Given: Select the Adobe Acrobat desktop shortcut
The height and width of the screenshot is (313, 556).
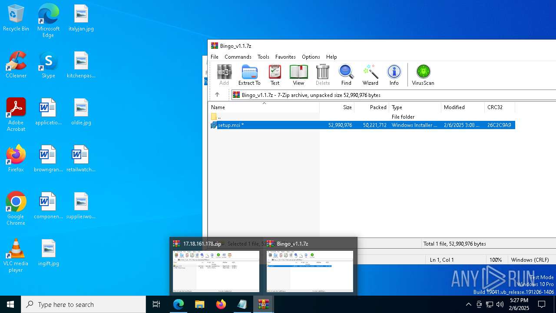Looking at the screenshot, I should point(16,115).
